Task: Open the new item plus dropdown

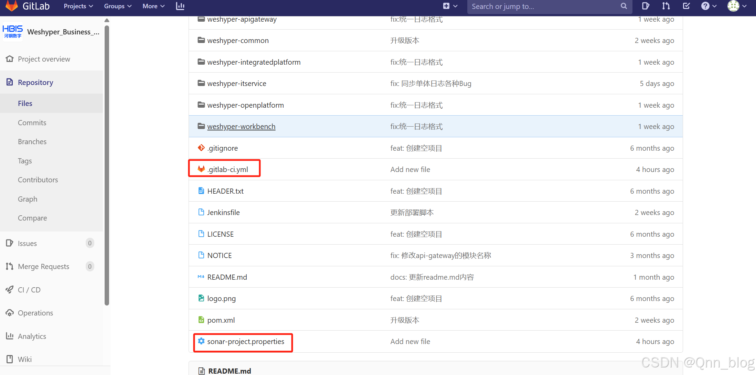Action: [x=450, y=6]
